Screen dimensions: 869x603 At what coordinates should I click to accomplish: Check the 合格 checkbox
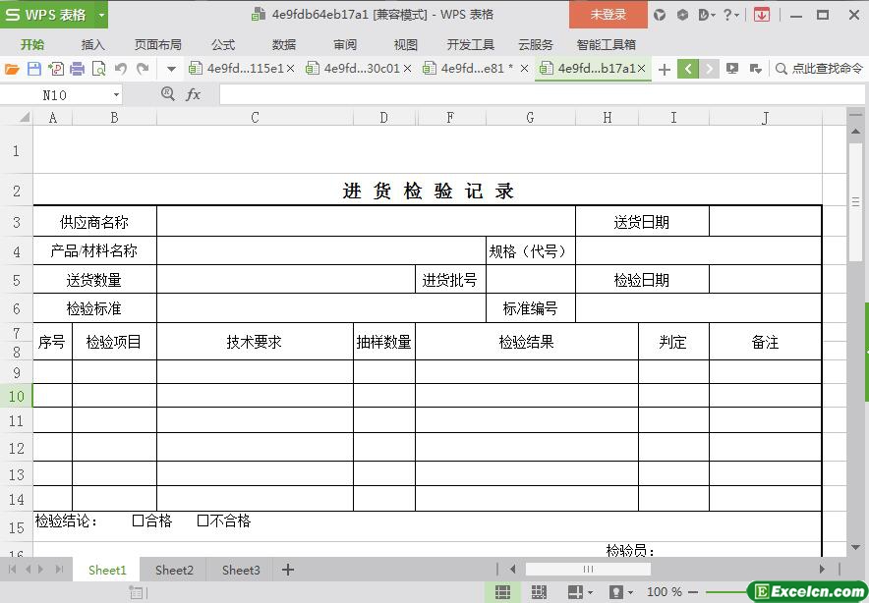tap(139, 521)
